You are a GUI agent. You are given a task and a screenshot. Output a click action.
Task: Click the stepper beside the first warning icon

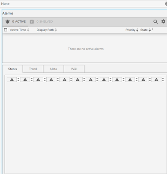[x=18, y=80]
